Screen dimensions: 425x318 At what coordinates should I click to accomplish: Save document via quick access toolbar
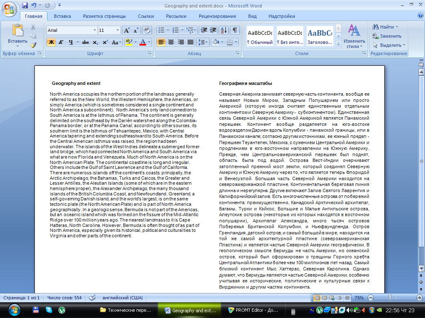[x=24, y=5]
